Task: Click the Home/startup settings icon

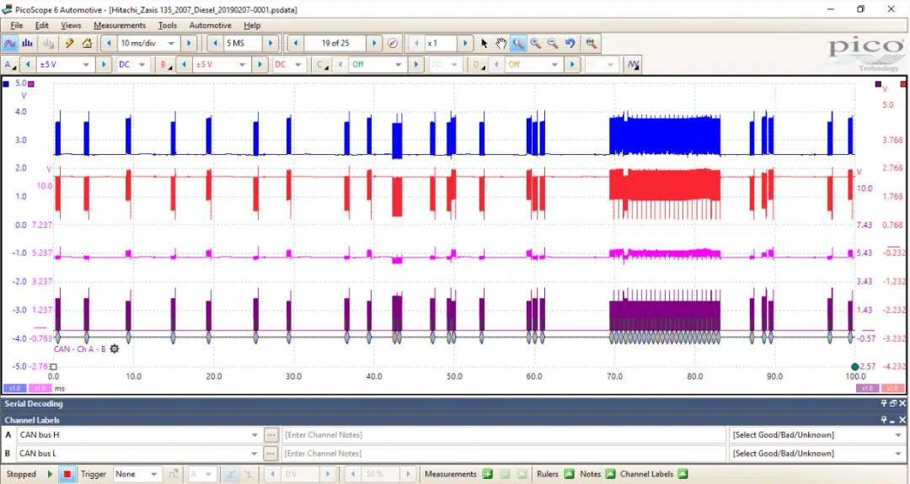Action: point(86,43)
